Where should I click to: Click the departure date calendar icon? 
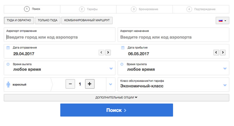[x=8, y=48]
